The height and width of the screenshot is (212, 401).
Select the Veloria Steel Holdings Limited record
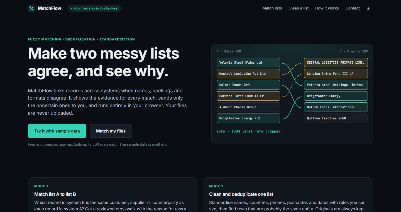336,85
